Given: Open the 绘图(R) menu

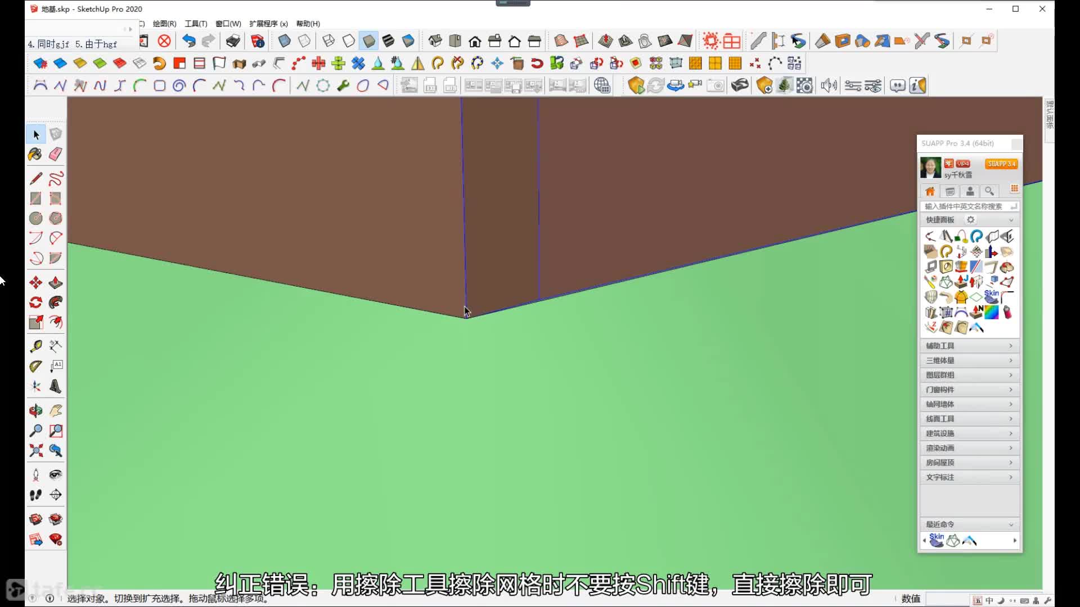Looking at the screenshot, I should 164,24.
